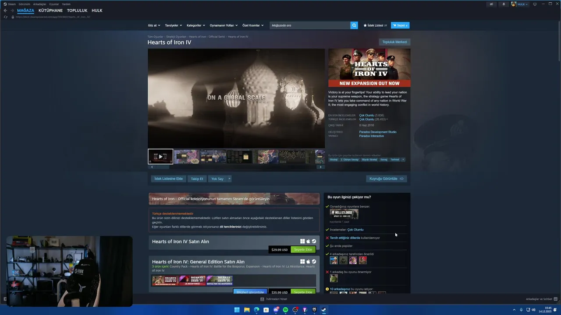
Task: Open Windows Start menu
Action: (237, 310)
